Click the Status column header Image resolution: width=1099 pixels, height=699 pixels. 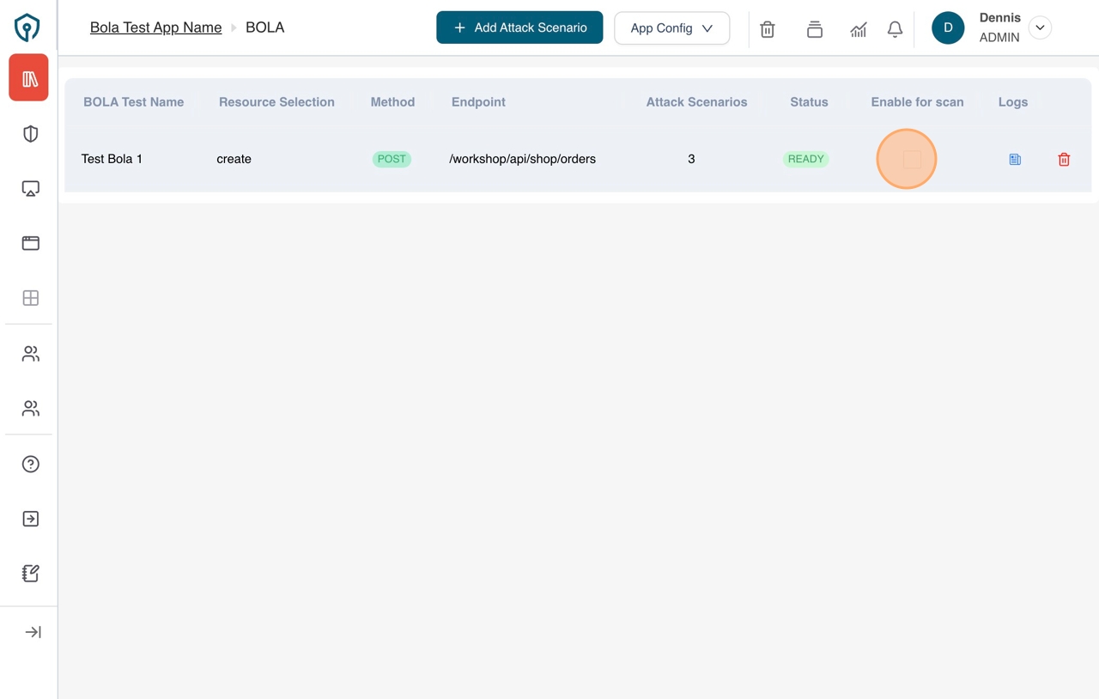[809, 102]
